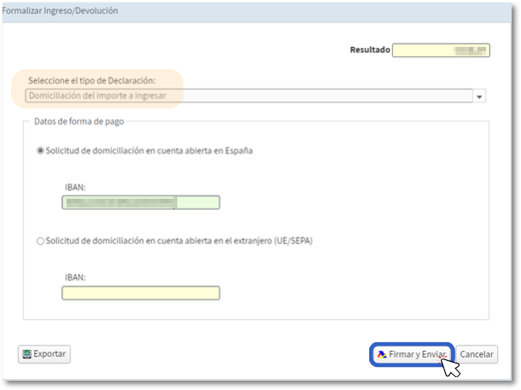
Task: Click the Exportar spreadsheet icon
Action: (x=26, y=354)
